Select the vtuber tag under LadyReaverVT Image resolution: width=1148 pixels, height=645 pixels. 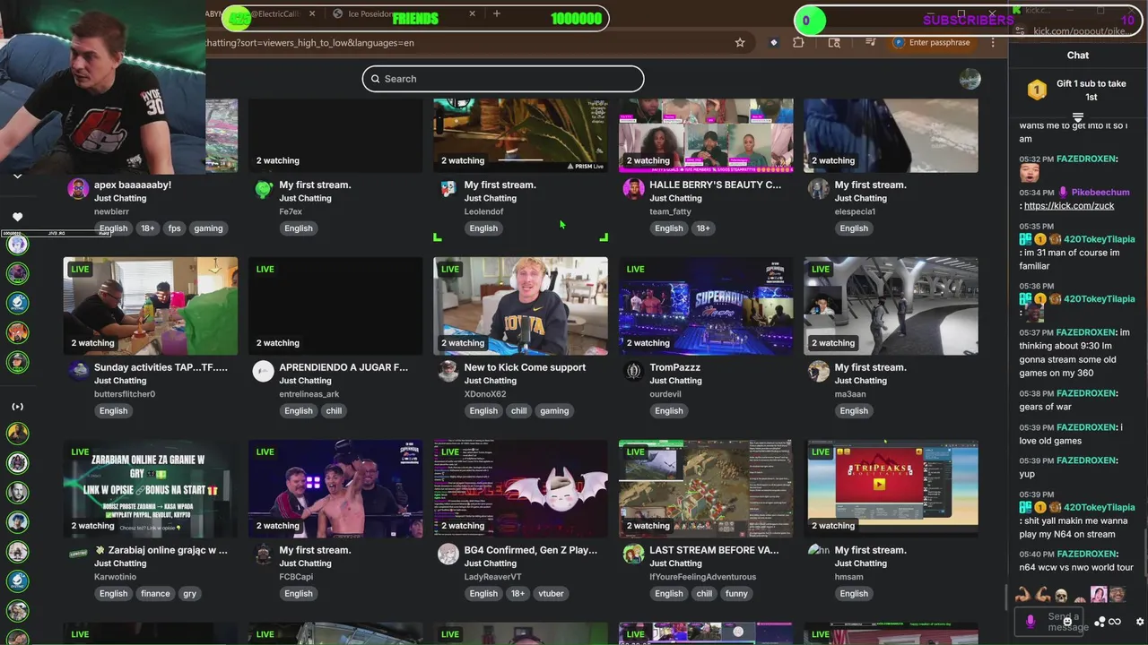(551, 594)
